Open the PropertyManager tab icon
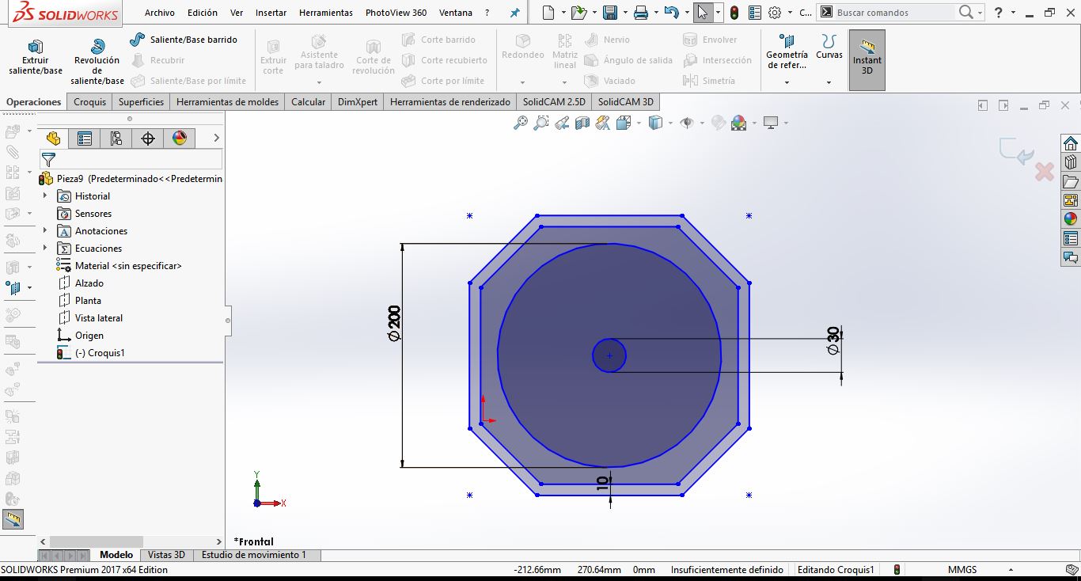This screenshot has width=1081, height=581. tap(85, 139)
